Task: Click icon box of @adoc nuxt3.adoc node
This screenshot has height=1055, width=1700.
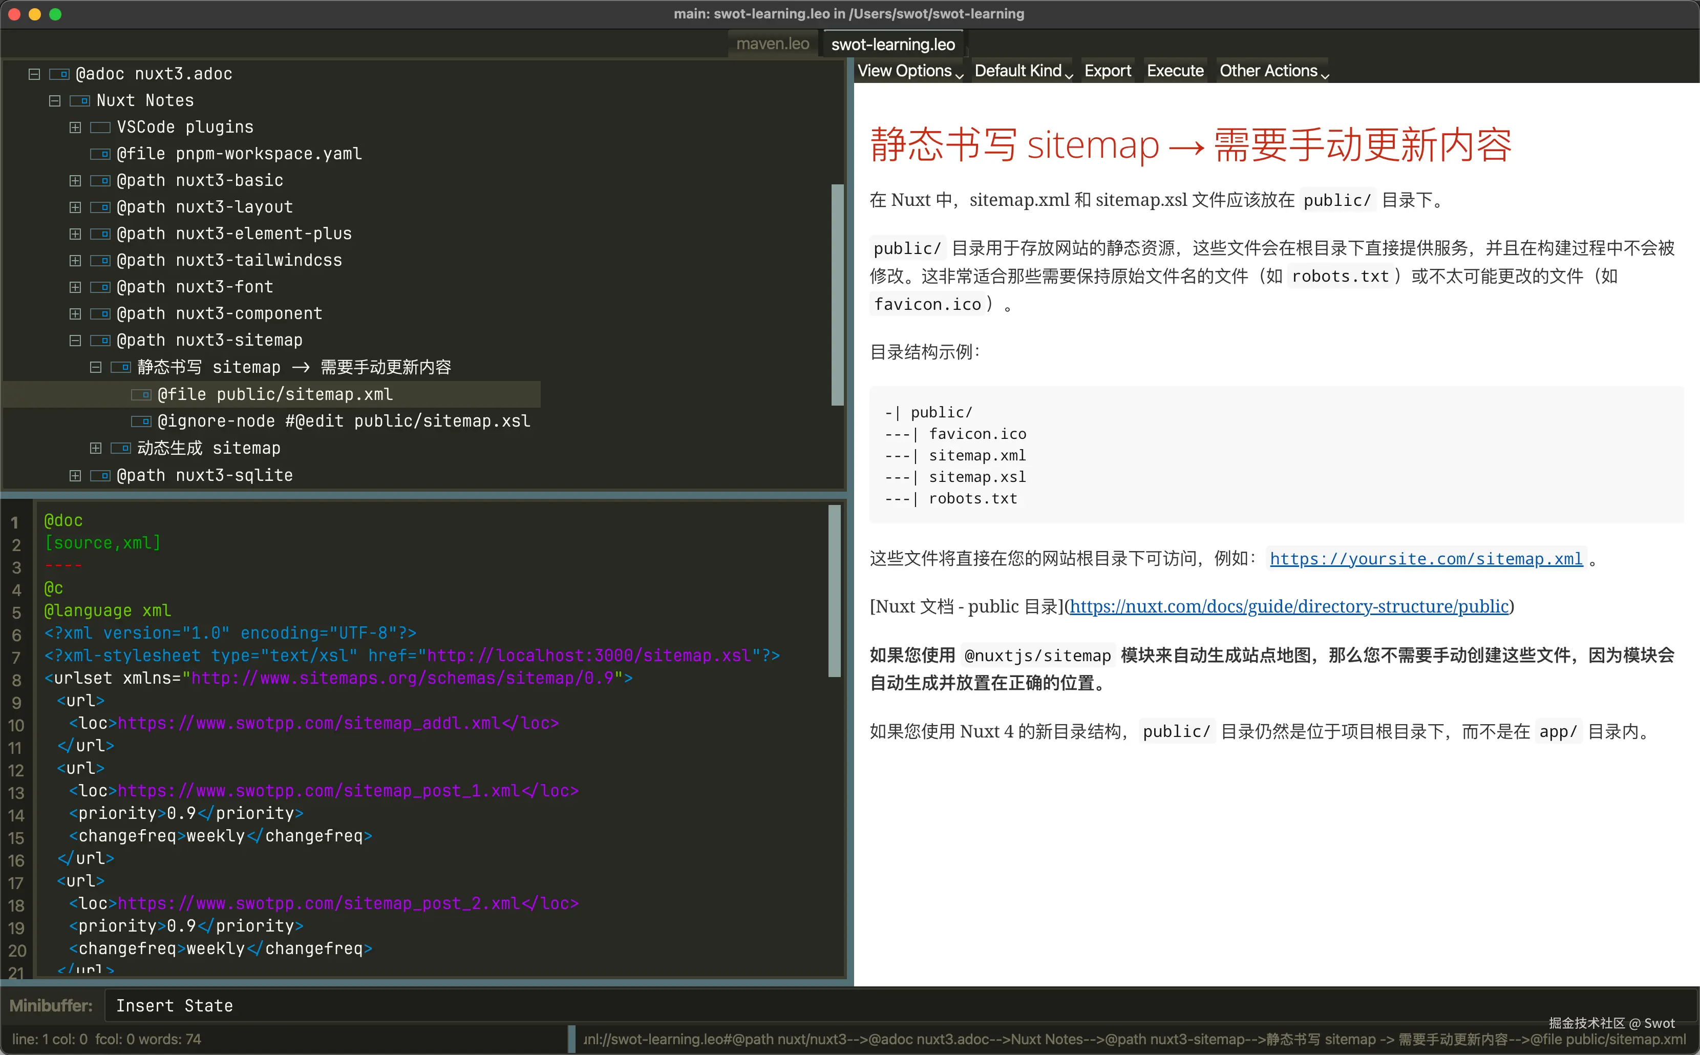Action: click(59, 74)
